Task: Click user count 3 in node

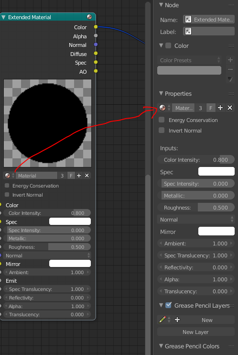Action: (62, 176)
